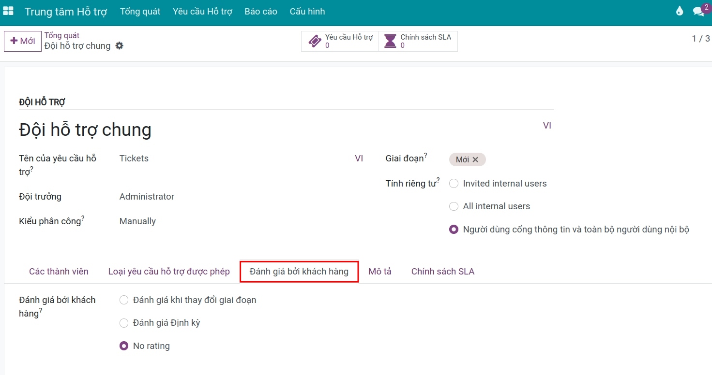Select Invited internal users privacy option
712x375 pixels.
click(x=454, y=184)
